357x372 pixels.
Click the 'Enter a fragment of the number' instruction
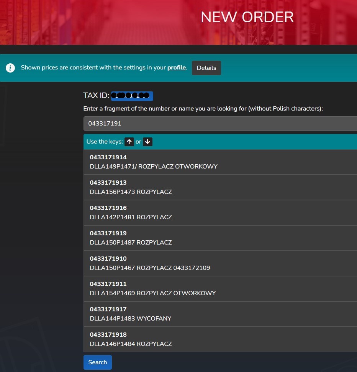pos(203,109)
